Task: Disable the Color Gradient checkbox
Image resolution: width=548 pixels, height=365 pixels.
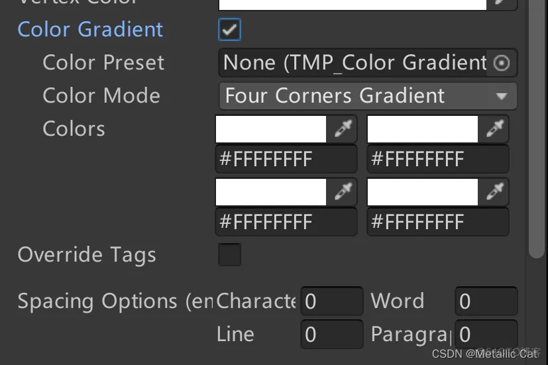Action: (230, 30)
